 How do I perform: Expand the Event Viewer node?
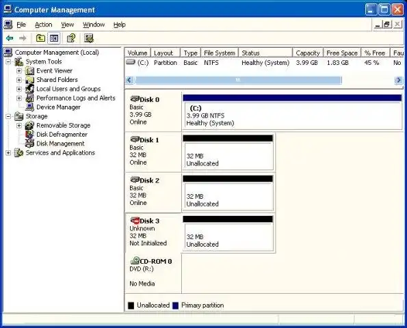click(19, 71)
